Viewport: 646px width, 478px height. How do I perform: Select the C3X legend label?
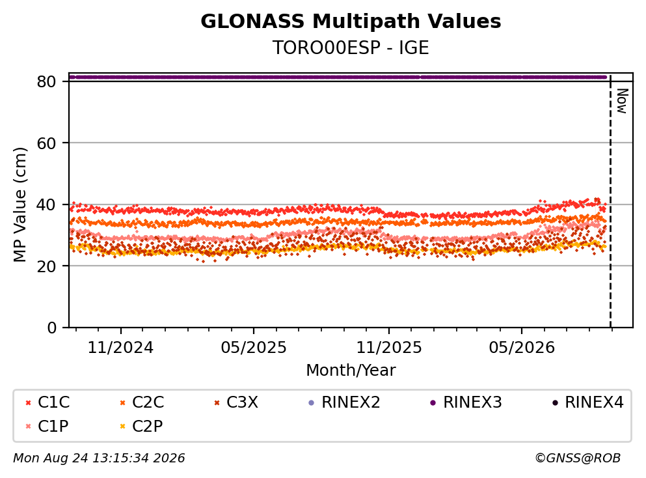tap(242, 402)
